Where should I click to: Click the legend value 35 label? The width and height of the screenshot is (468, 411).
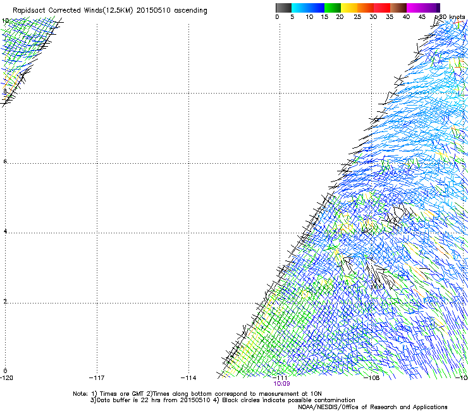pos(390,17)
